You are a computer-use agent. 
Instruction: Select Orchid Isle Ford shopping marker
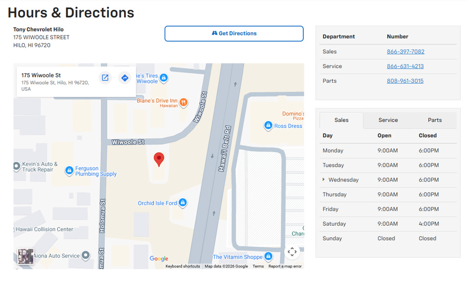183,203
